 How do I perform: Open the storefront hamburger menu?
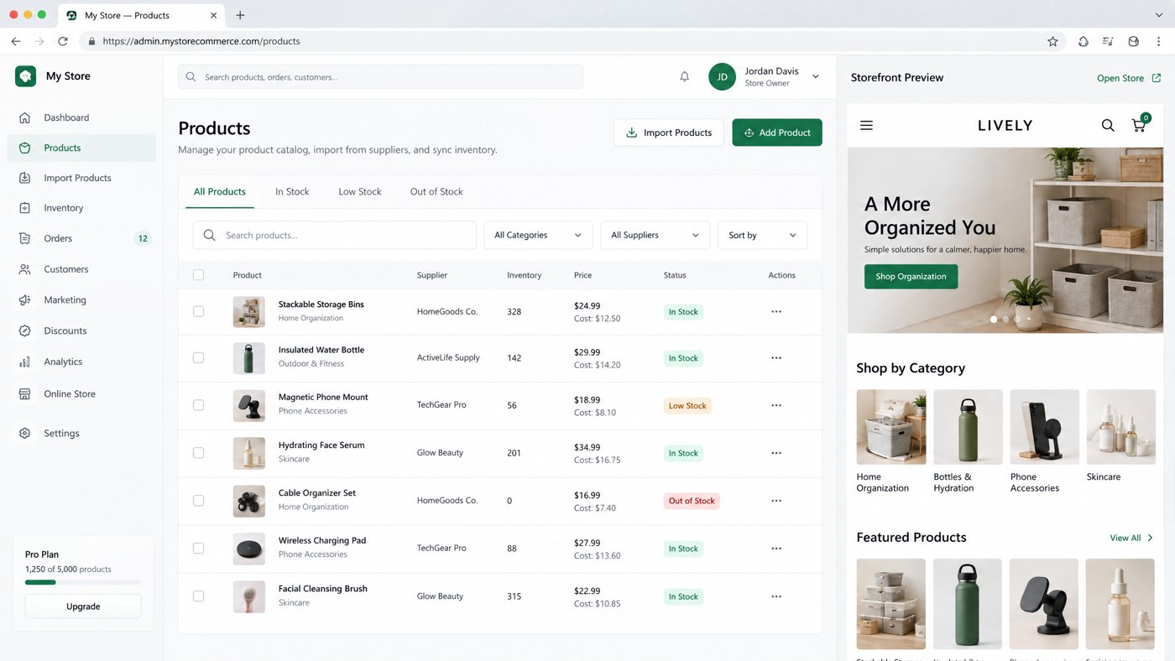(866, 125)
